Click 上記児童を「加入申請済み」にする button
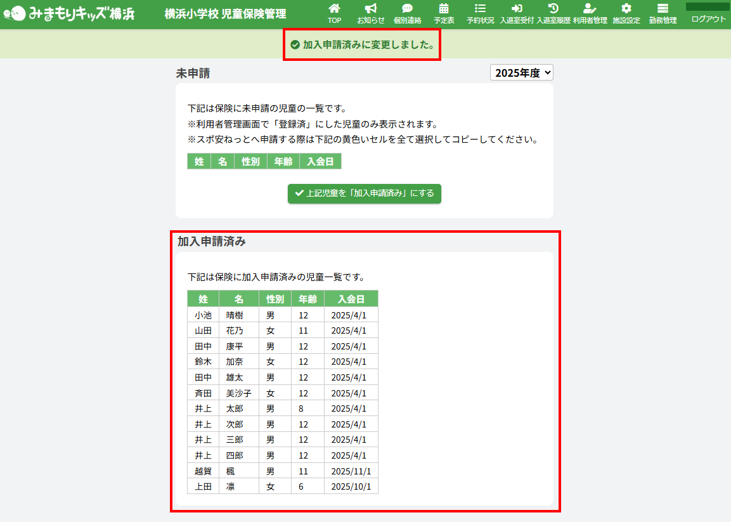The image size is (731, 522). (x=365, y=193)
